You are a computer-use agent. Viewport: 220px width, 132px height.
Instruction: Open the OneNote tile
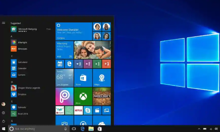[88, 64]
